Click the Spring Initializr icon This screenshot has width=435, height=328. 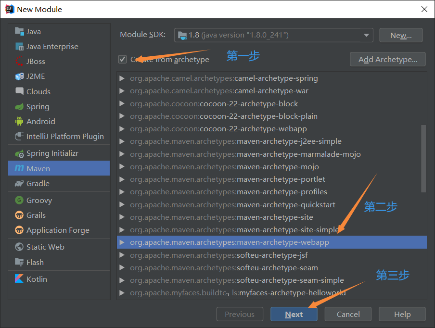19,153
